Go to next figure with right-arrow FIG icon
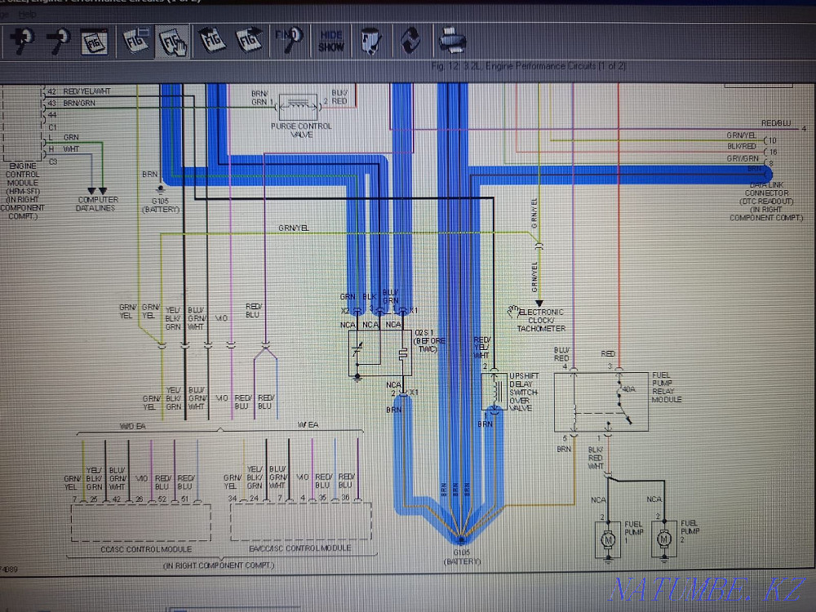This screenshot has height=612, width=816. 249,39
